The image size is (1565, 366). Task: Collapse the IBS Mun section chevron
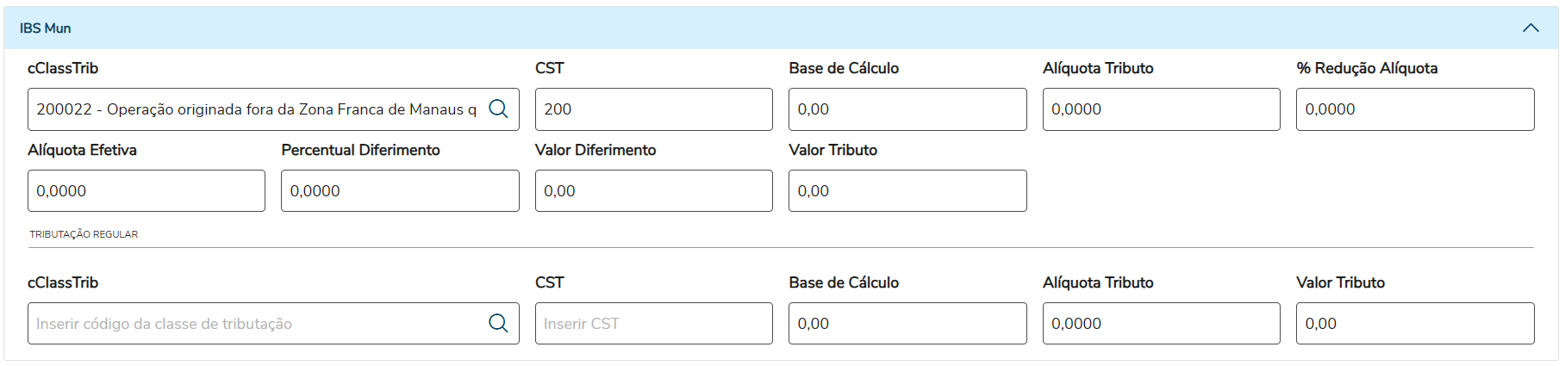[x=1531, y=28]
